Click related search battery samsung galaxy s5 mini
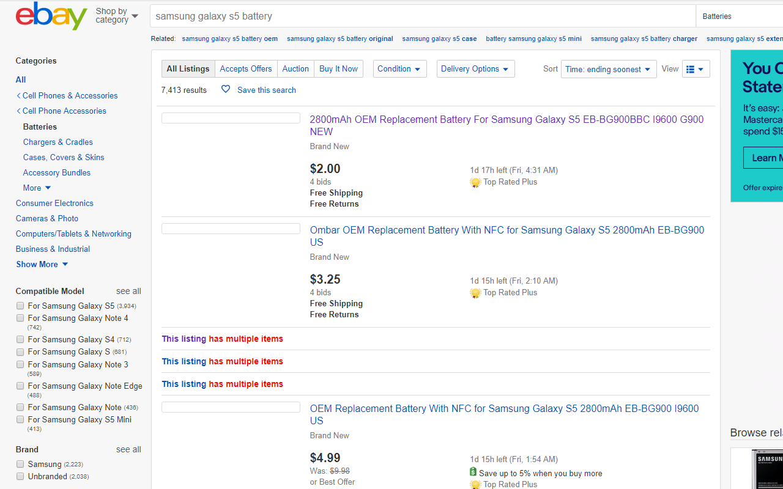The image size is (783, 489). coord(533,39)
